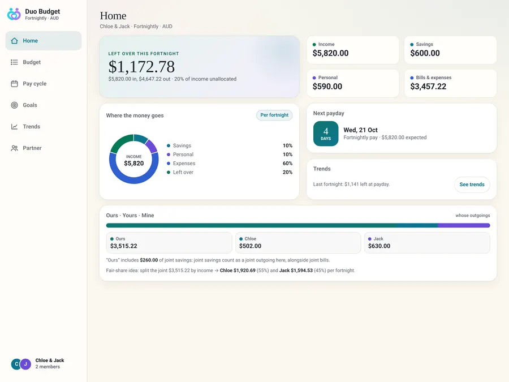This screenshot has width=509, height=382.
Task: Click the Left over 20% percentage value
Action: coord(287,172)
